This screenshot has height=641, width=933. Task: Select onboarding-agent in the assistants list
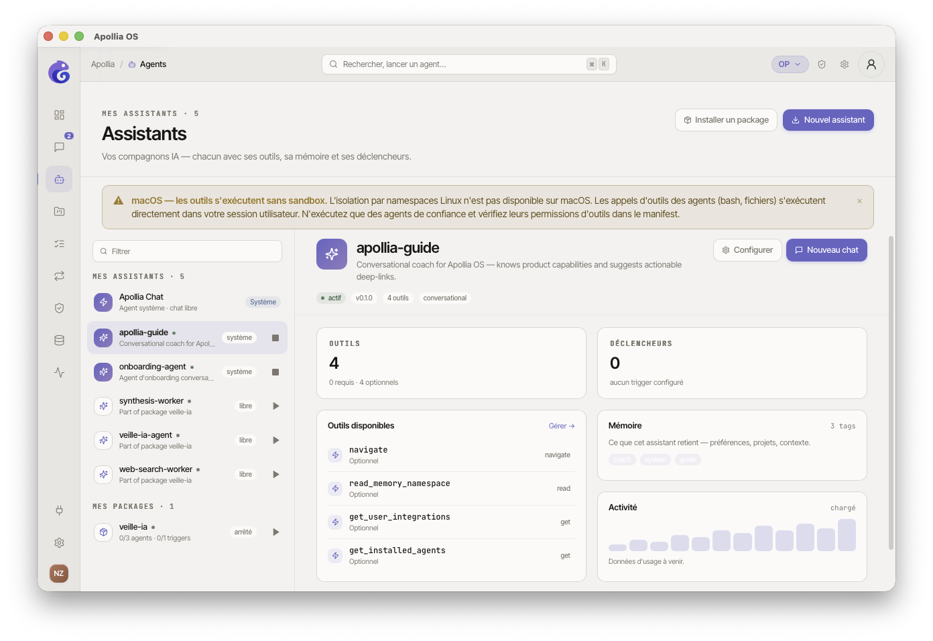[187, 372]
